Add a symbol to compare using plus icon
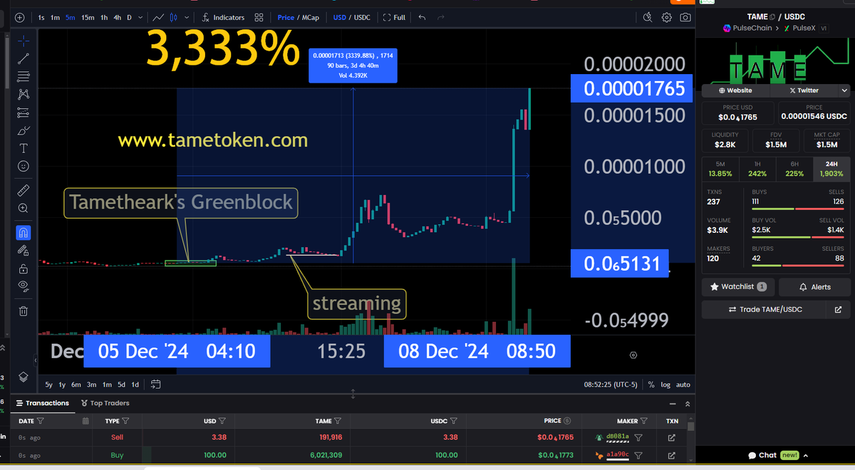Image resolution: width=855 pixels, height=470 pixels. pos(19,17)
